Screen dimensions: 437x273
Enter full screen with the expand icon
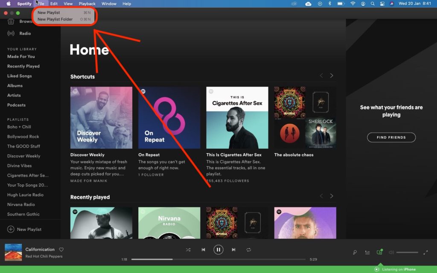point(425,252)
